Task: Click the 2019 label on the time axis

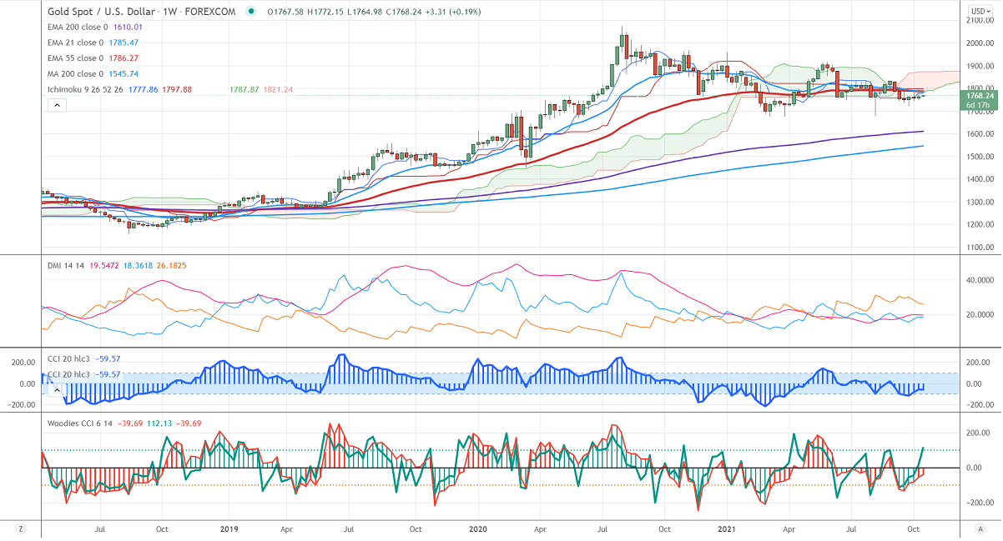Action: 229,528
